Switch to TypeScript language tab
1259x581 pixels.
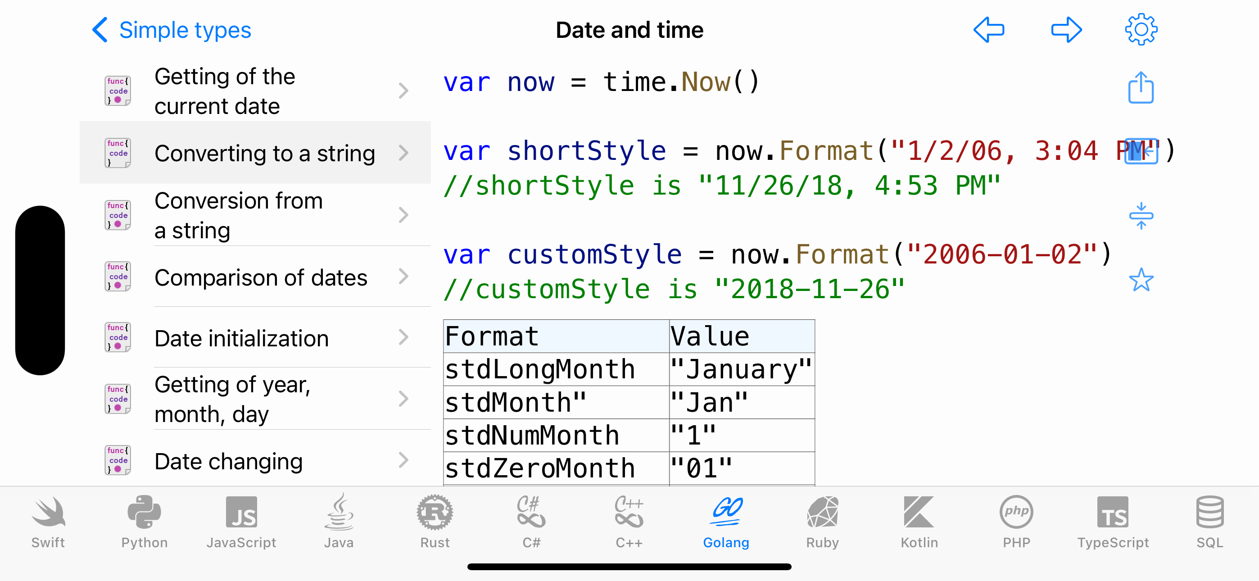click(1113, 522)
